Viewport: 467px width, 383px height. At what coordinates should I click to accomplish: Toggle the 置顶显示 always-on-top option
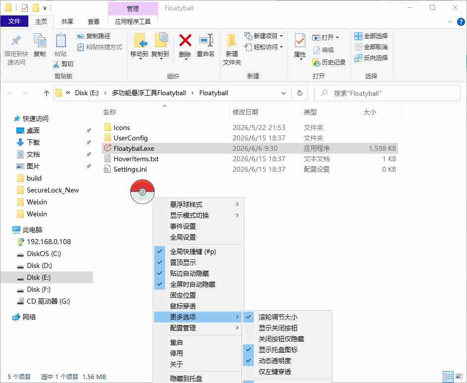click(198, 262)
